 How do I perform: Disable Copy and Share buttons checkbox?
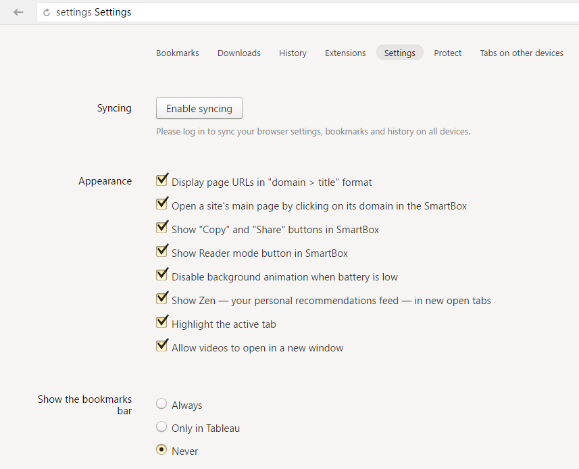coord(161,228)
